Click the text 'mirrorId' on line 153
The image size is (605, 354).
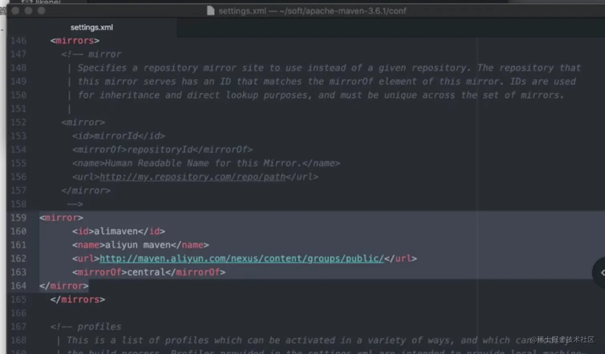coord(116,136)
